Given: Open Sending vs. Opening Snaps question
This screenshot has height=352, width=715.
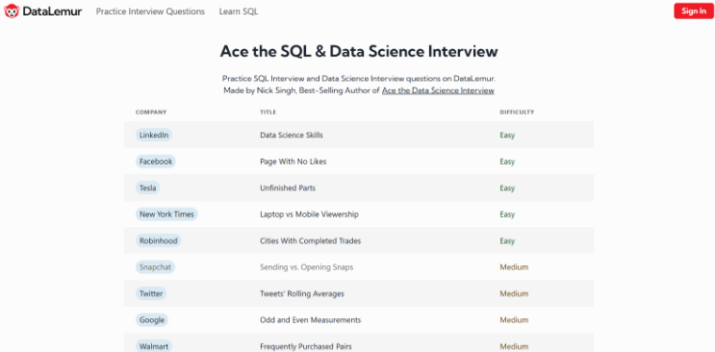Looking at the screenshot, I should 306,267.
